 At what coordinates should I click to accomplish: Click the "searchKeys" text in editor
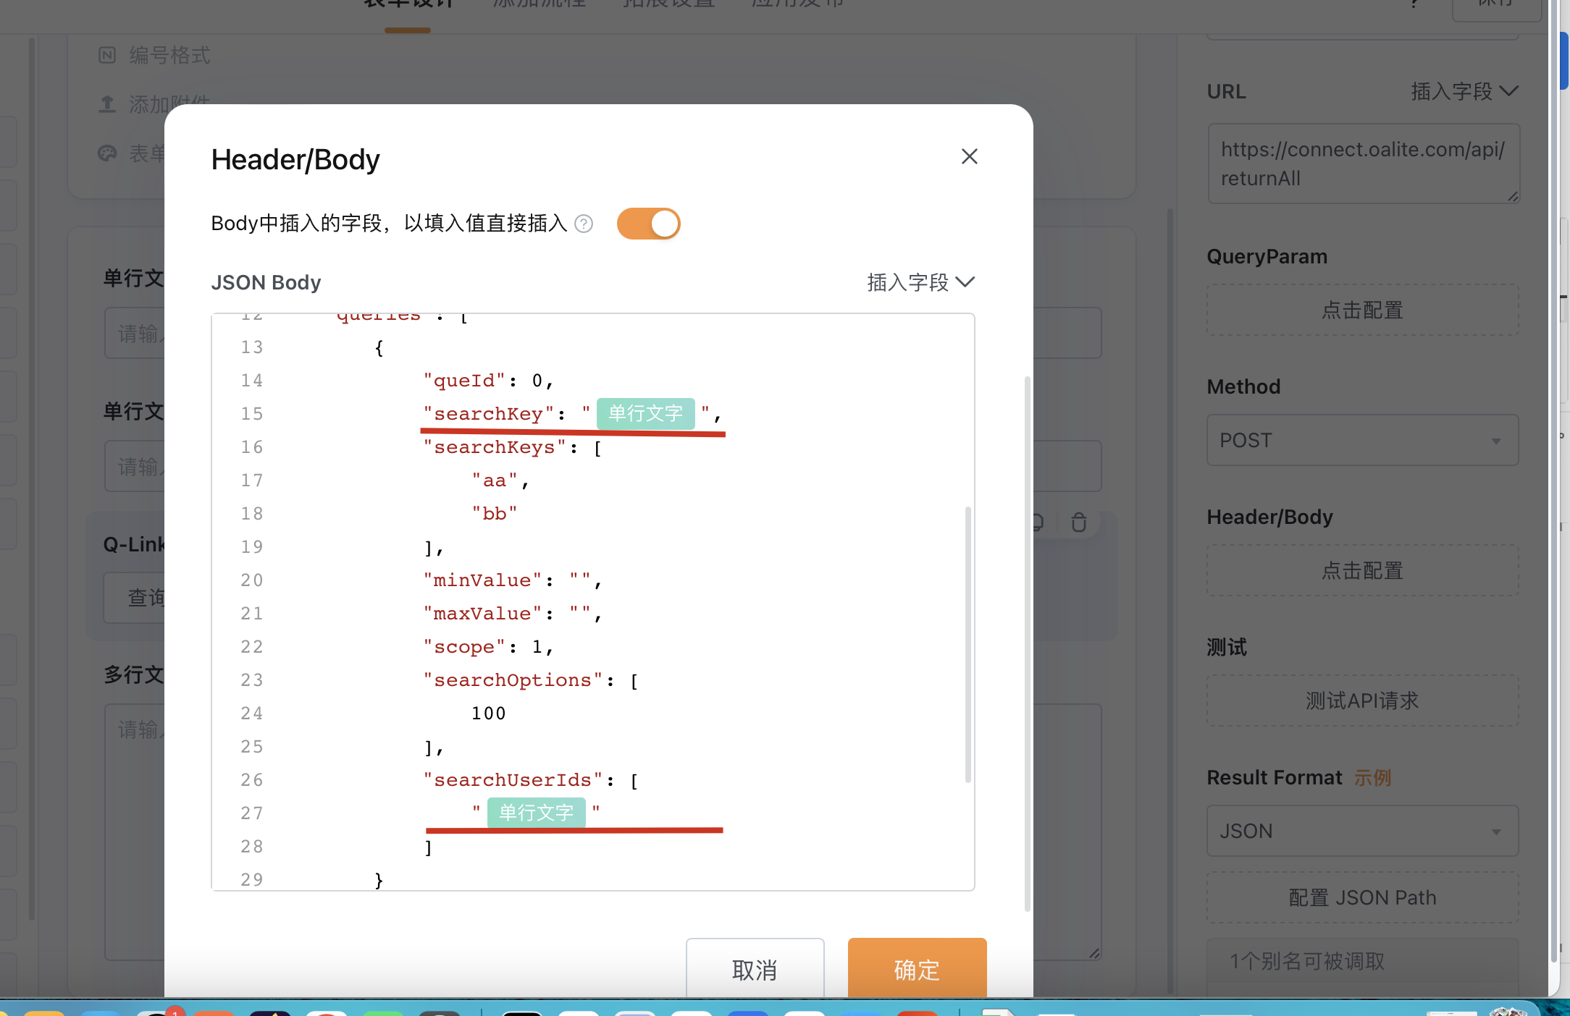coord(495,447)
